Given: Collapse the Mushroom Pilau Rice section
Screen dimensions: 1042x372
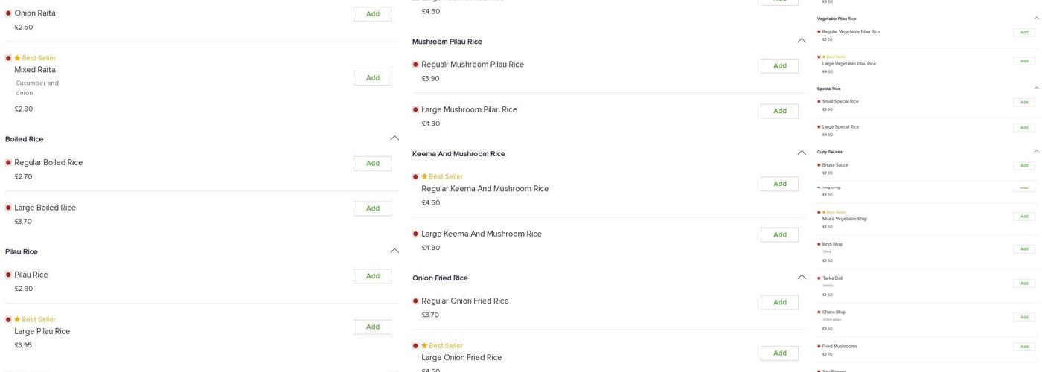Looking at the screenshot, I should pyautogui.click(x=802, y=41).
